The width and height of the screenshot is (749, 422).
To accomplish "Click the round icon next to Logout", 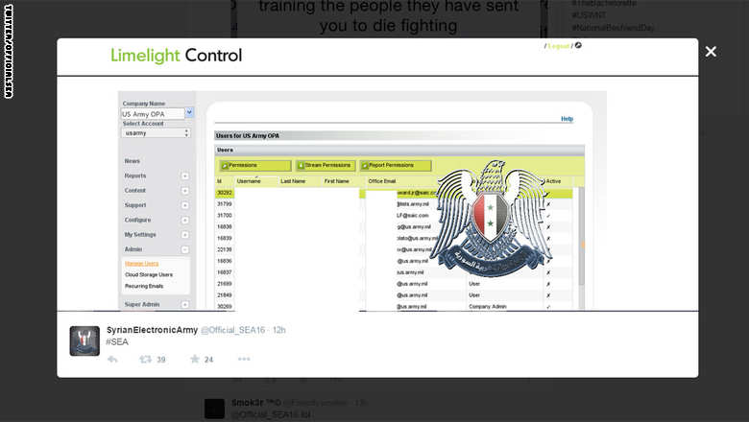I will tap(578, 45).
